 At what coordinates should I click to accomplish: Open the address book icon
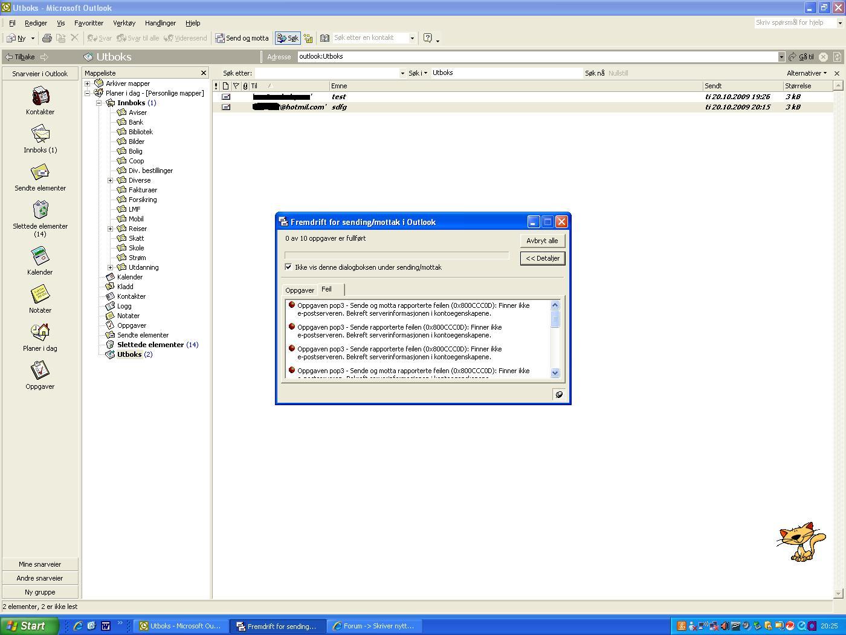(325, 38)
